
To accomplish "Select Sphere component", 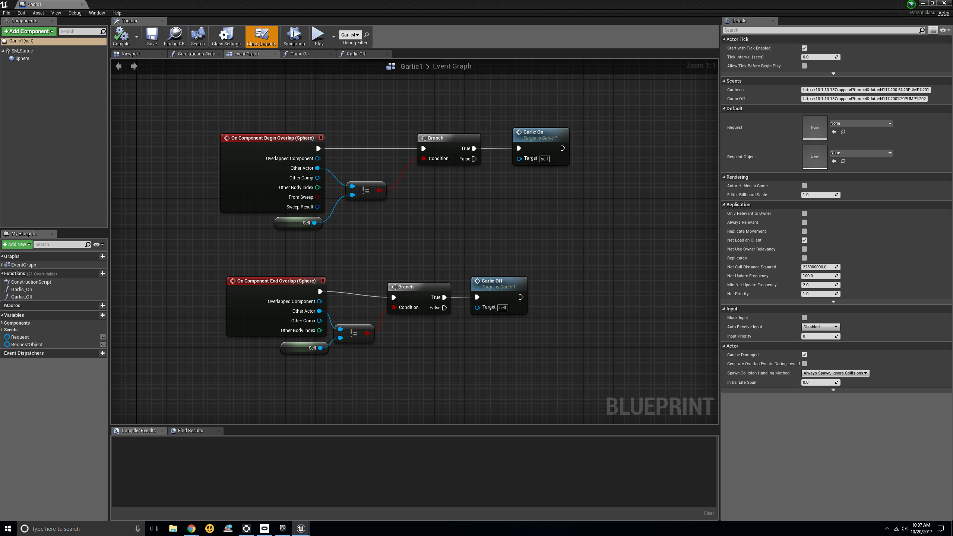I will [x=22, y=58].
